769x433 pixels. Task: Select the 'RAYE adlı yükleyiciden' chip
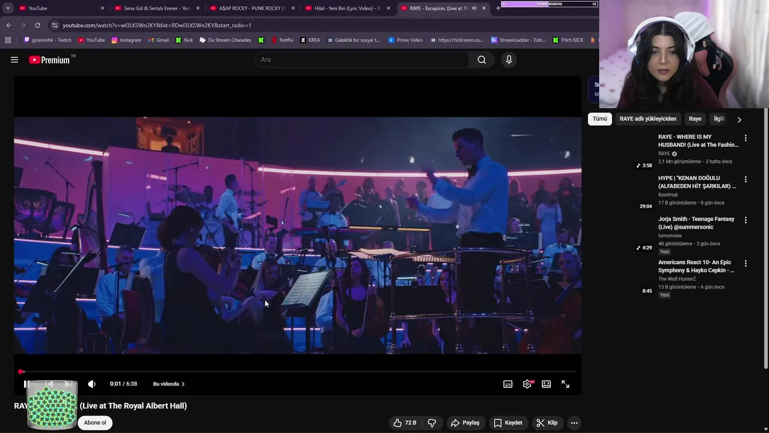click(648, 119)
